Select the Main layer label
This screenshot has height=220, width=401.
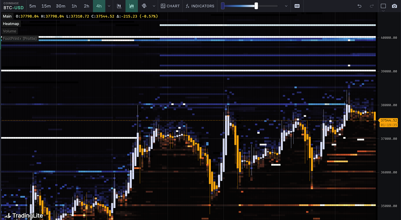(7, 16)
